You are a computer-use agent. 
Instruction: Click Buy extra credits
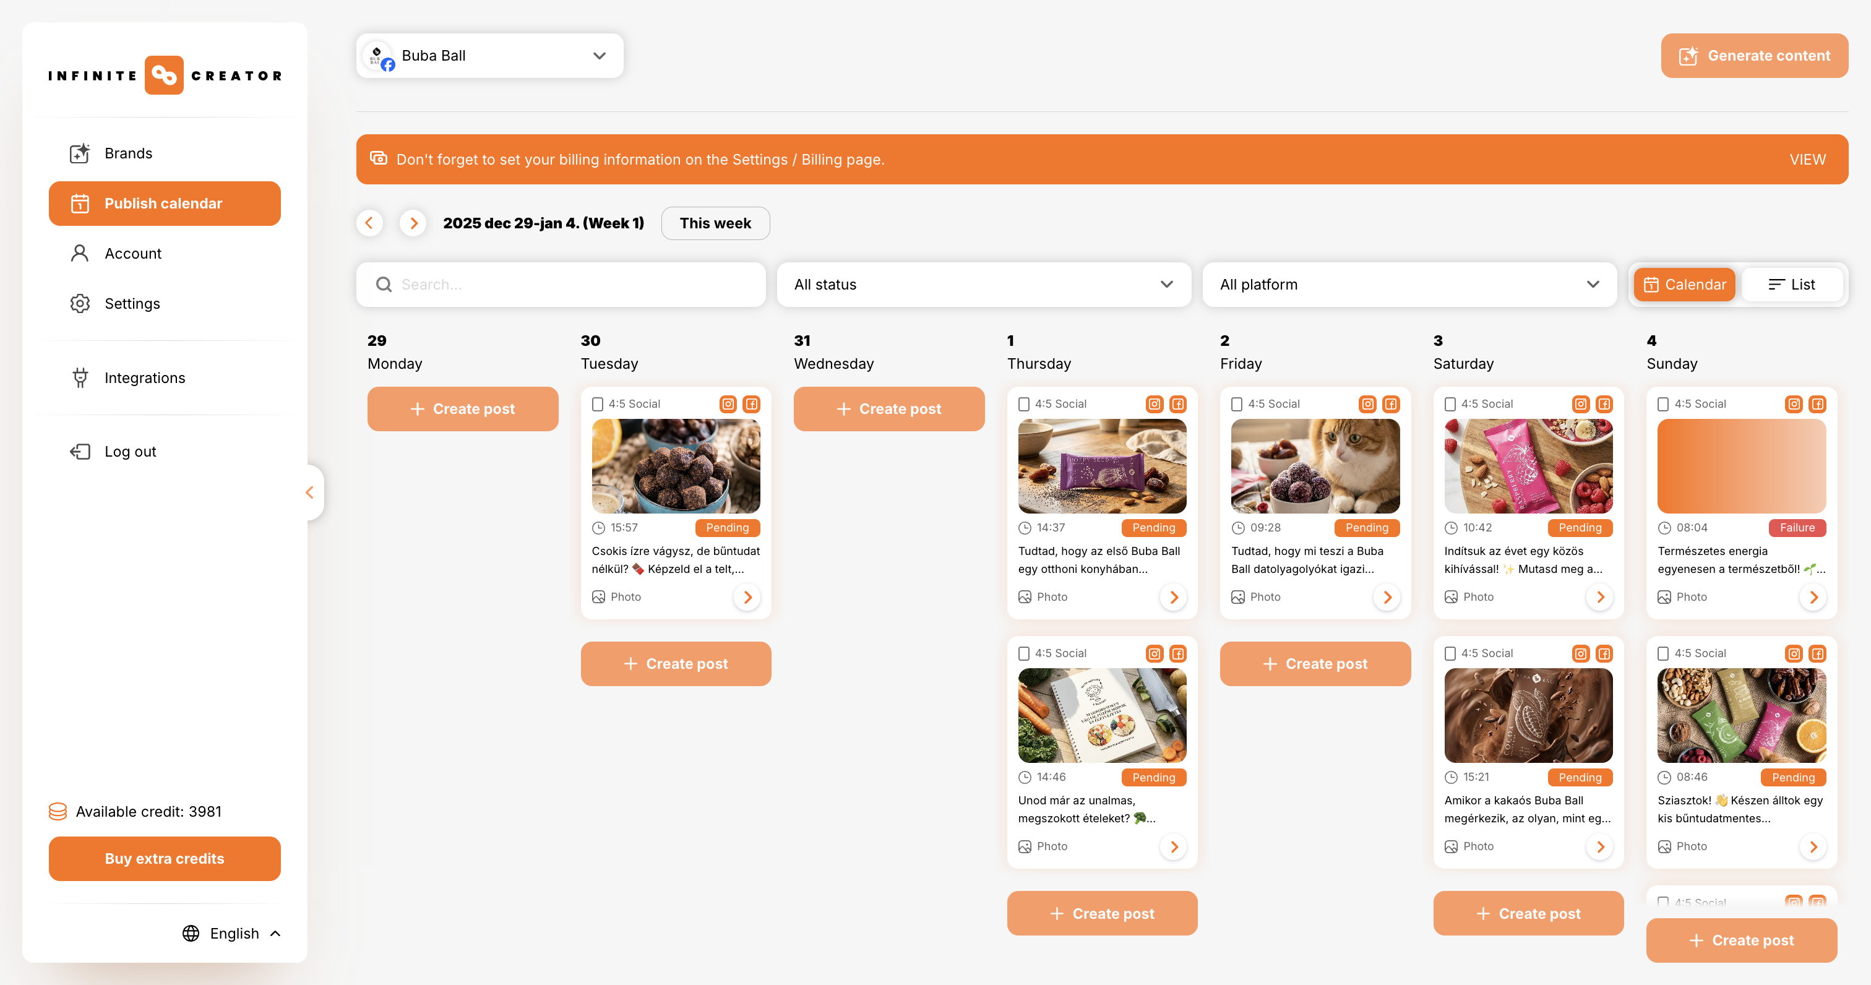click(x=164, y=859)
